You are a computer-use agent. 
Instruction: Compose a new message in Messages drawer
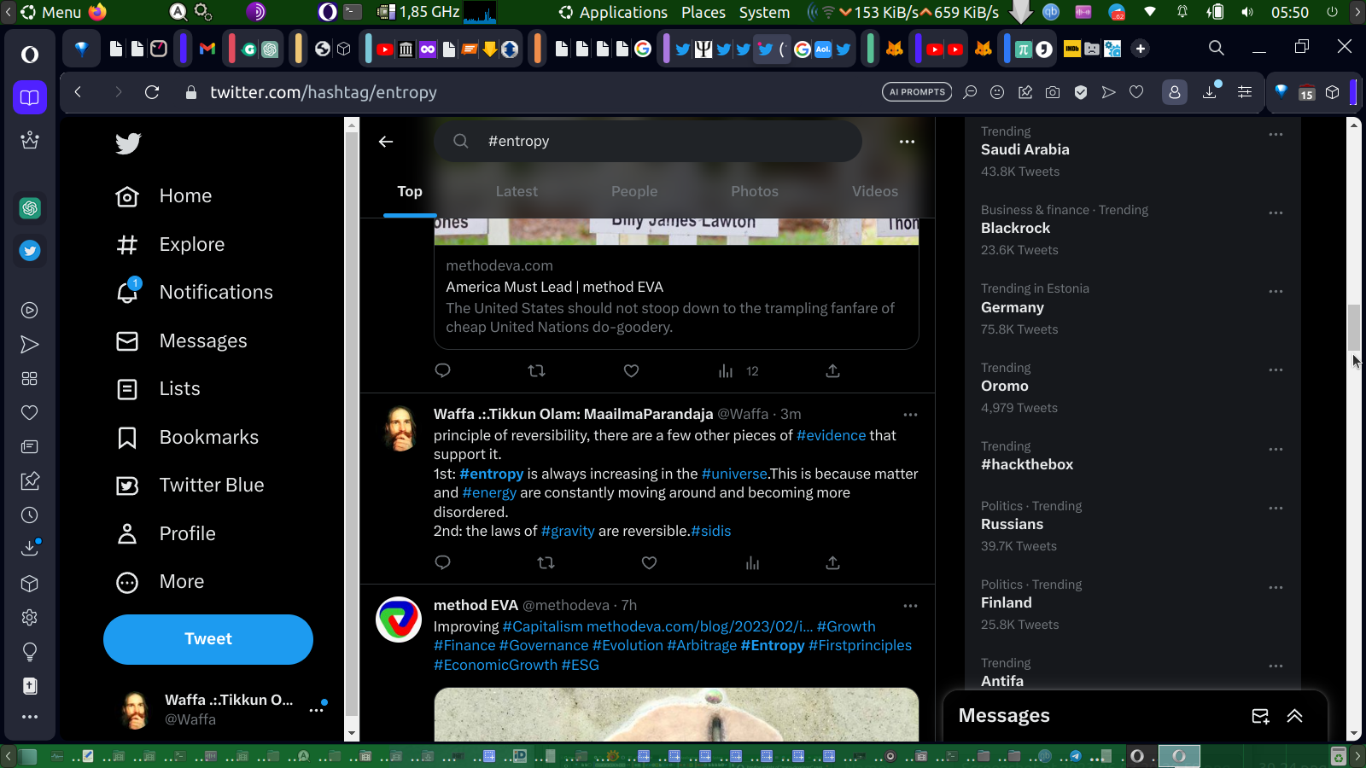[x=1260, y=717]
